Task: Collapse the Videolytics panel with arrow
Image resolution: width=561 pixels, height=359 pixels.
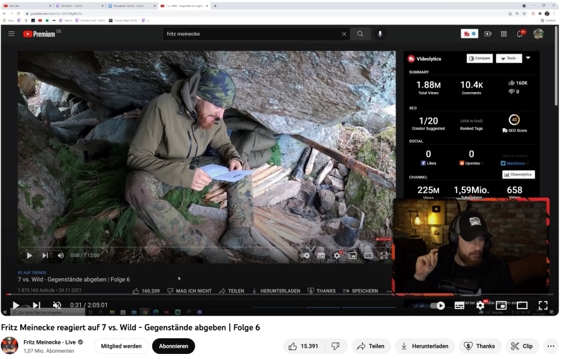Action: tap(528, 58)
